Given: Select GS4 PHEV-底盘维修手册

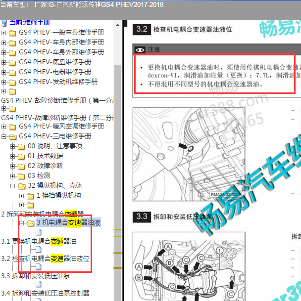Looking at the screenshot, I should [55, 62].
